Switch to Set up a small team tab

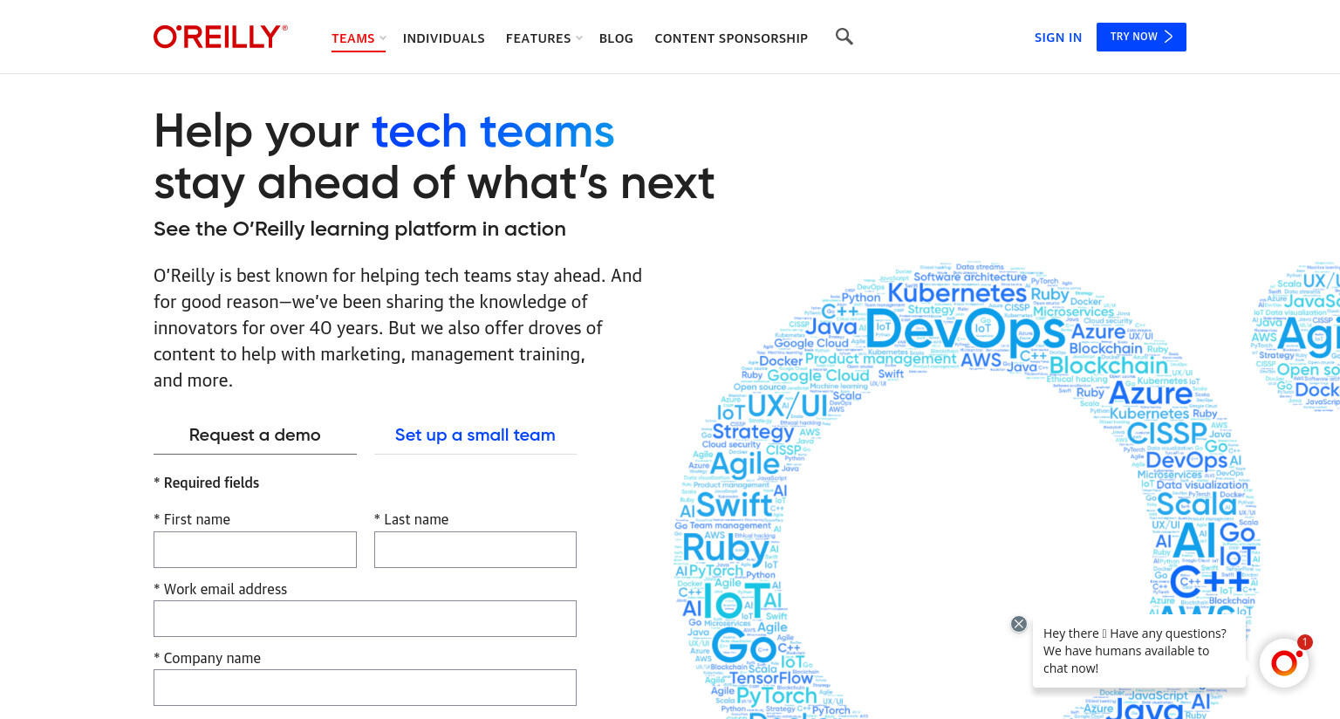pyautogui.click(x=475, y=435)
